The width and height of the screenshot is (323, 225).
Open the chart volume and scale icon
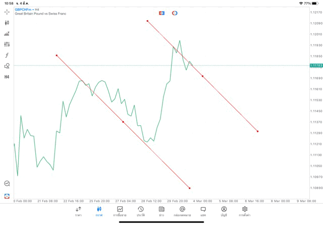[x=7, y=34]
